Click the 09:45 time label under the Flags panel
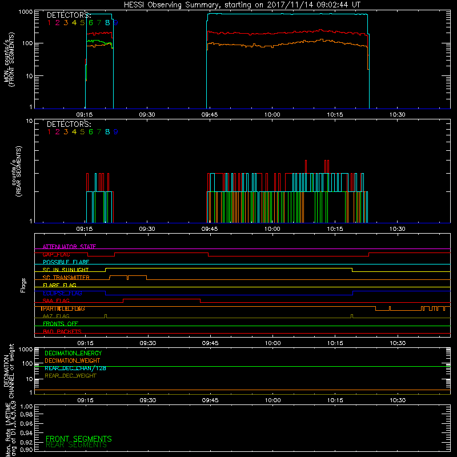Screen dimensions: 457x457 point(210,343)
